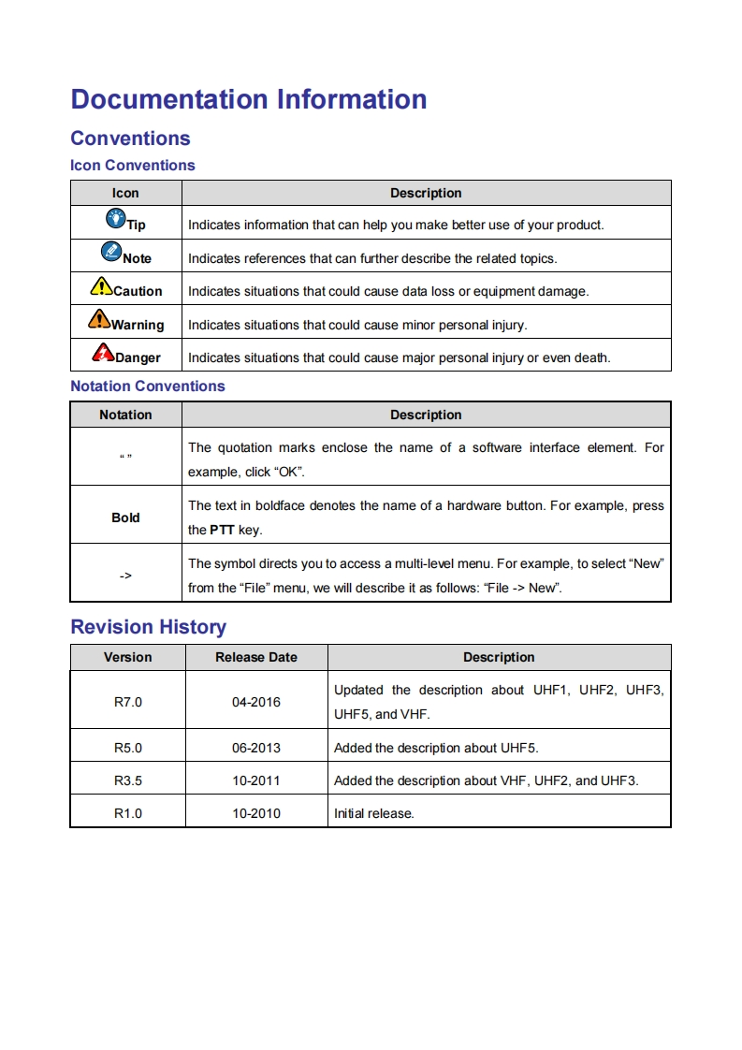Click the 04-2016 release date cell
This screenshot has height=1050, width=742.
coord(256,702)
